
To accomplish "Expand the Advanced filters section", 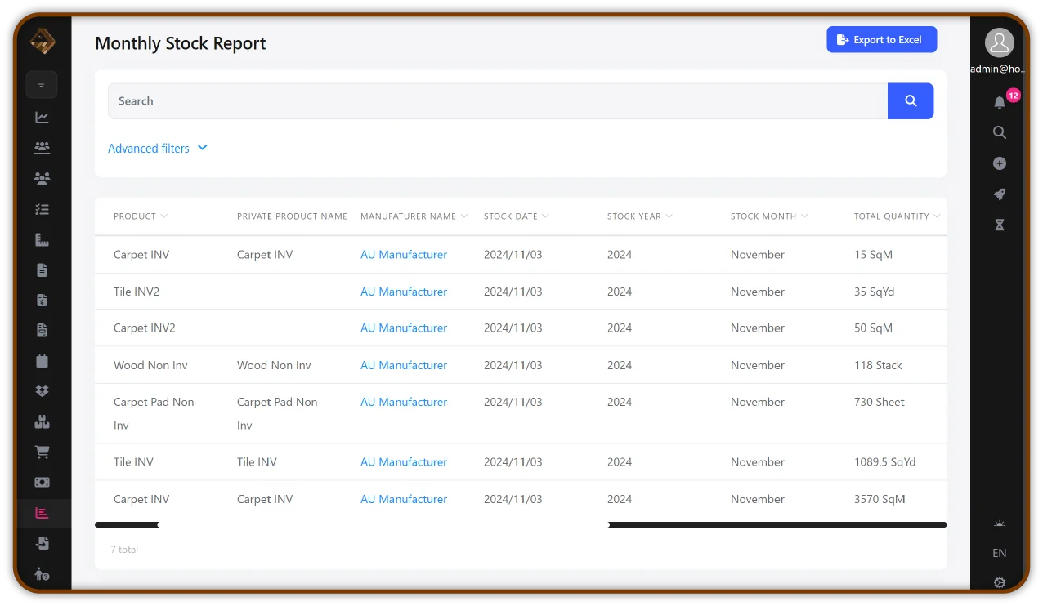I will (x=158, y=148).
